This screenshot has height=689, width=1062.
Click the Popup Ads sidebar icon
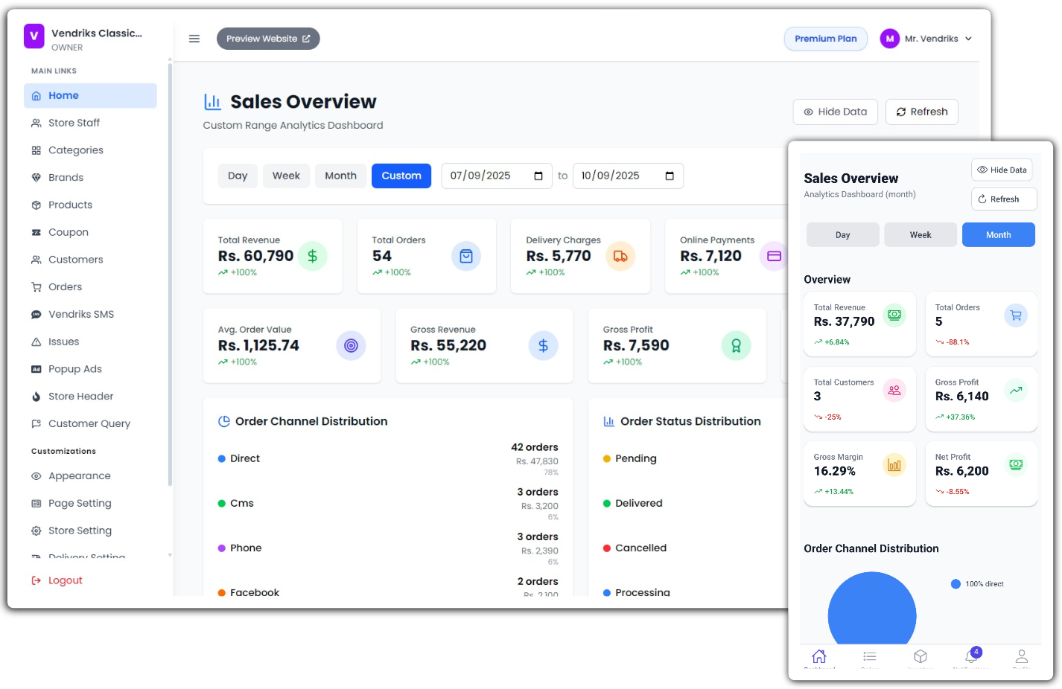click(34, 368)
